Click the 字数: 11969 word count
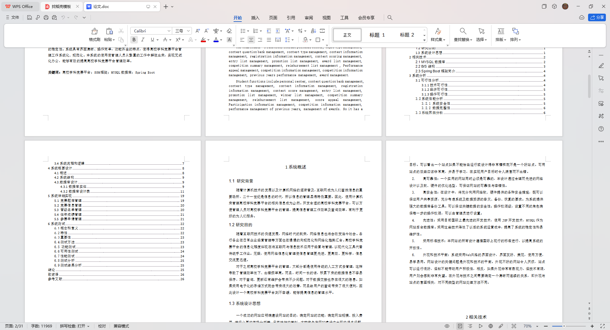Image resolution: width=610 pixels, height=330 pixels. click(42, 326)
